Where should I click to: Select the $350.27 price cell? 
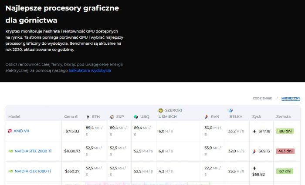click(72, 171)
